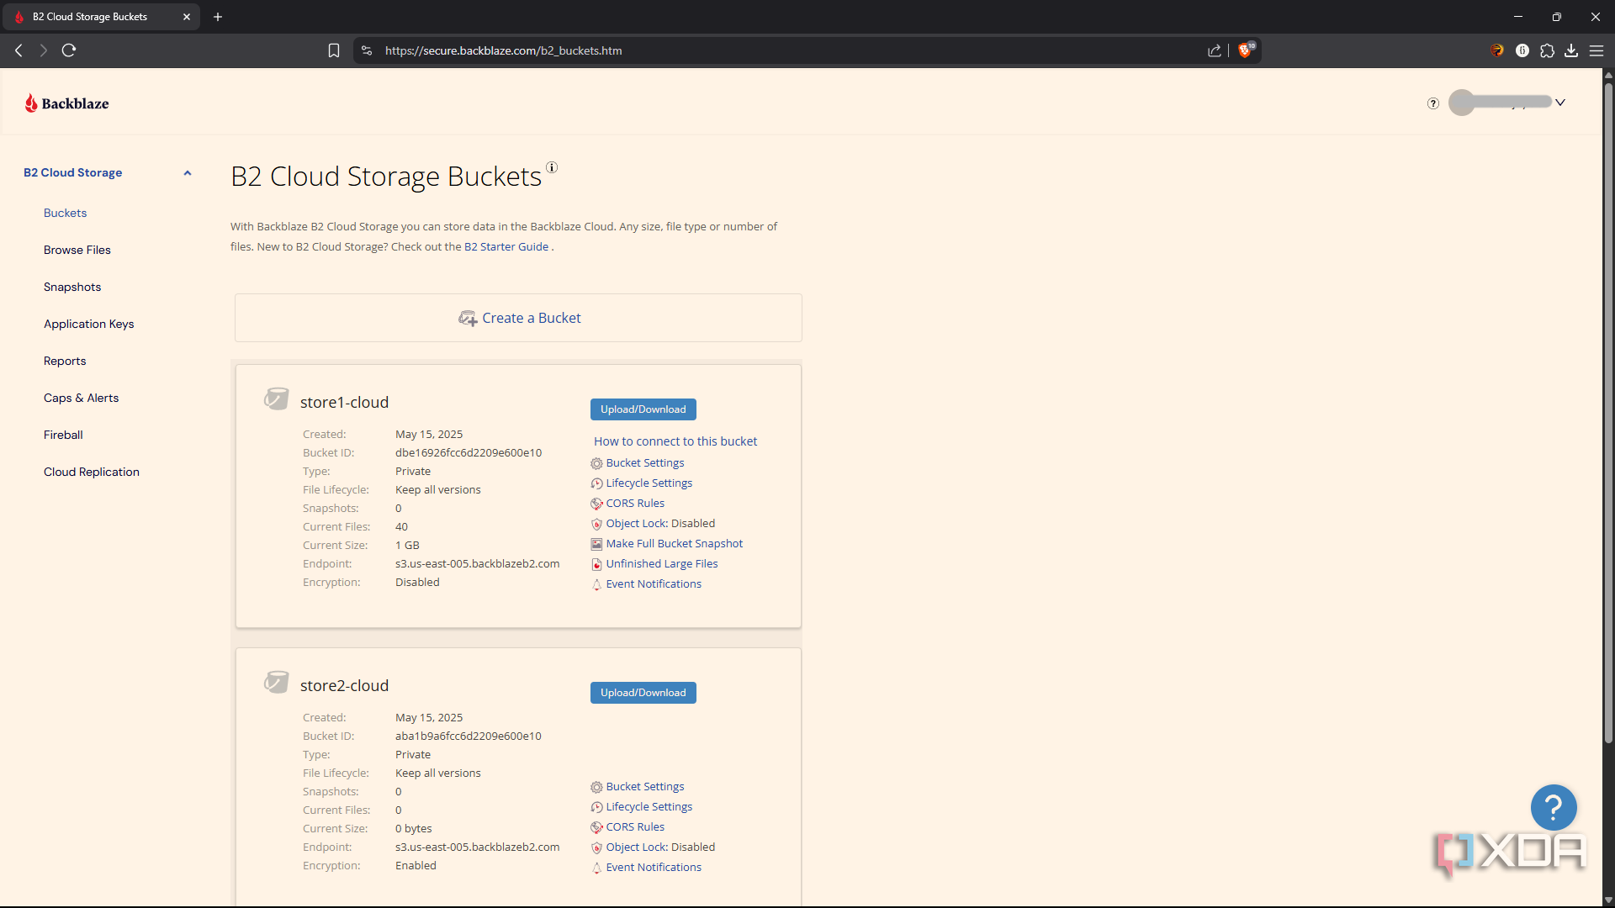Open Reports in the sidebar

coord(65,361)
